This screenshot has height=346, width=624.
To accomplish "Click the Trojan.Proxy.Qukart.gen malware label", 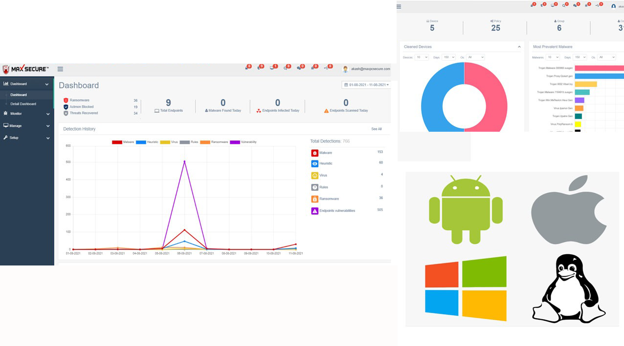I will click(x=559, y=76).
